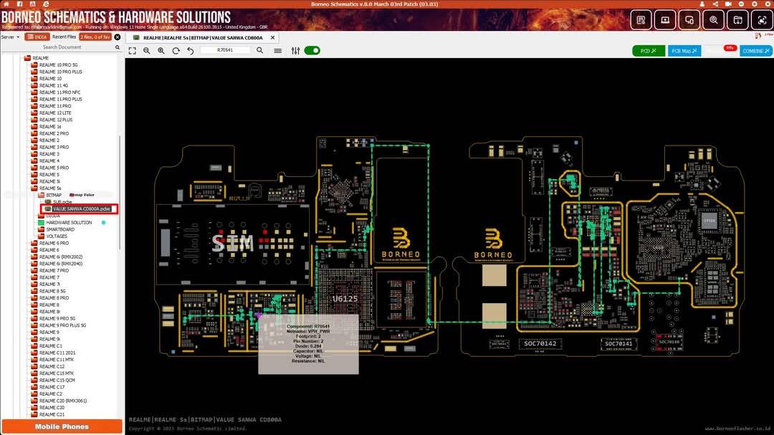Click the video camera icon in the title bar

(728, 4)
